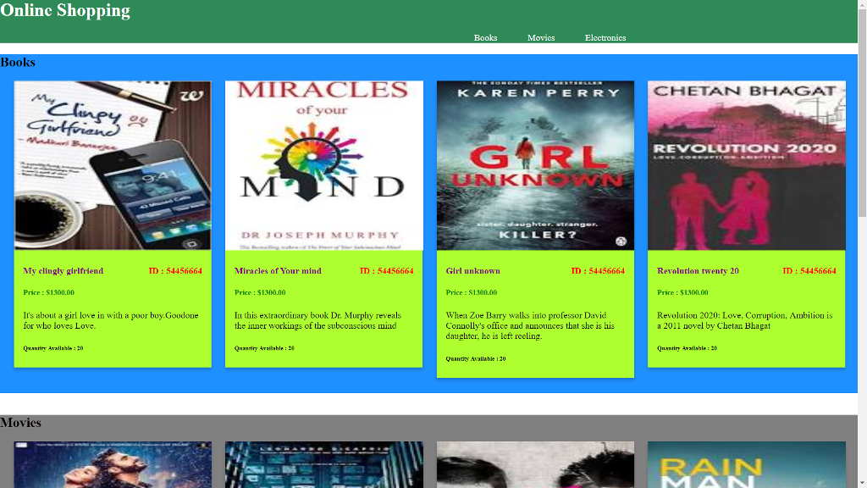Click the Online Shopping site title
867x488 pixels.
click(65, 10)
